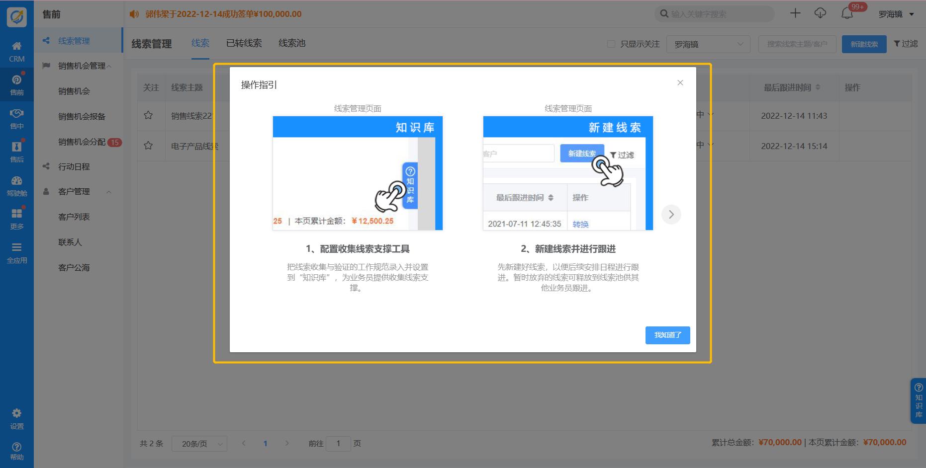Open the 知识库 floating help widget
The width and height of the screenshot is (926, 468).
918,401
